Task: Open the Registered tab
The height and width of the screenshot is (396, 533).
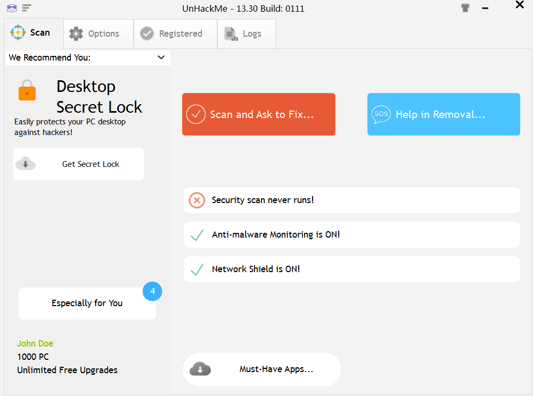Action: pos(175,33)
